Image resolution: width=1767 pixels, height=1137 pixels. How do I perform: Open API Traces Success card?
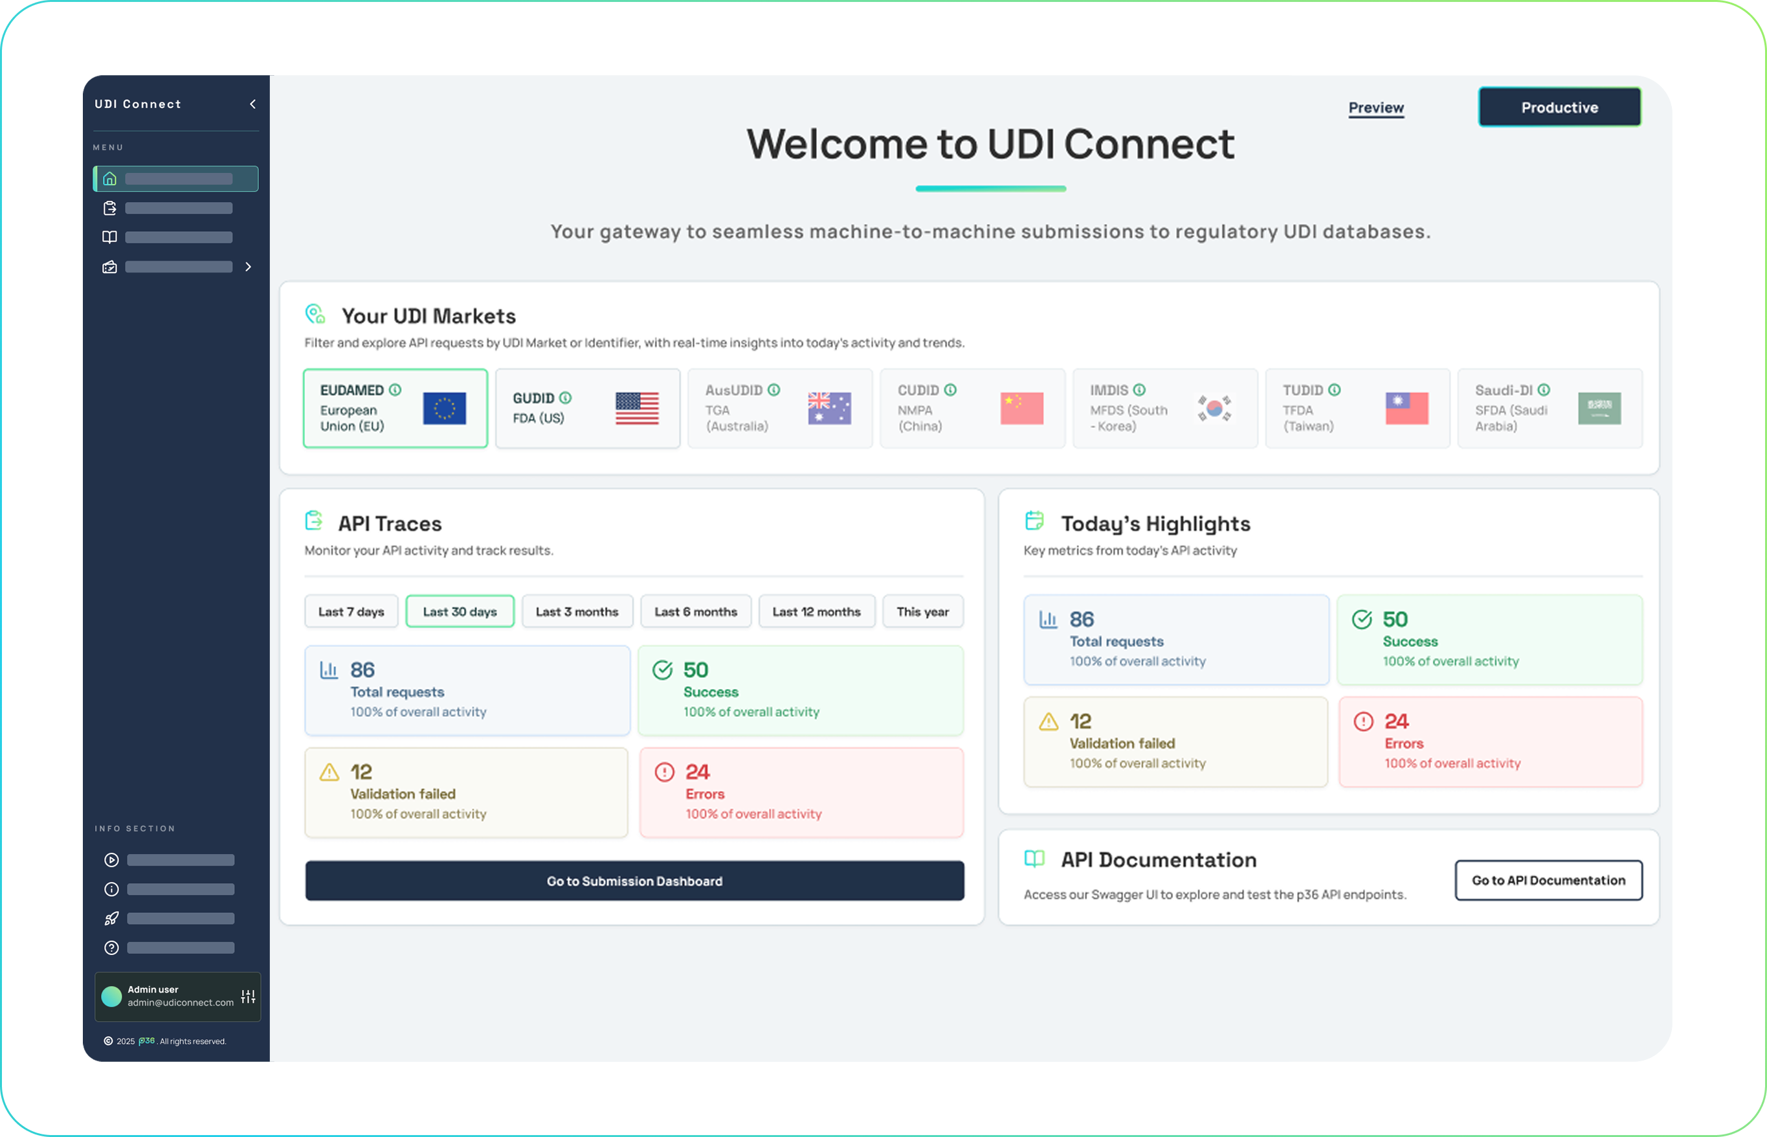(801, 690)
